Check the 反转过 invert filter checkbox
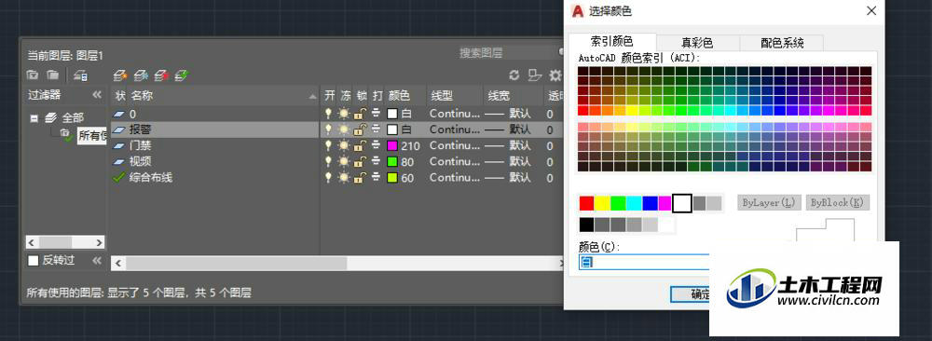 (34, 260)
